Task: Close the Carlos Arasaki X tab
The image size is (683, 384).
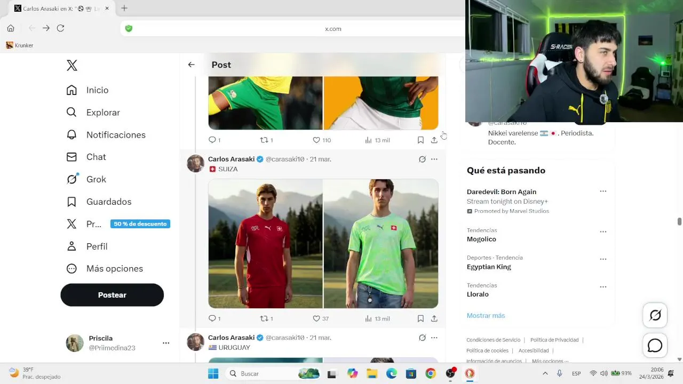Action: (x=107, y=9)
